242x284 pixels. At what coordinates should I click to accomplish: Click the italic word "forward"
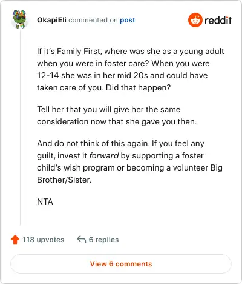click(x=104, y=155)
